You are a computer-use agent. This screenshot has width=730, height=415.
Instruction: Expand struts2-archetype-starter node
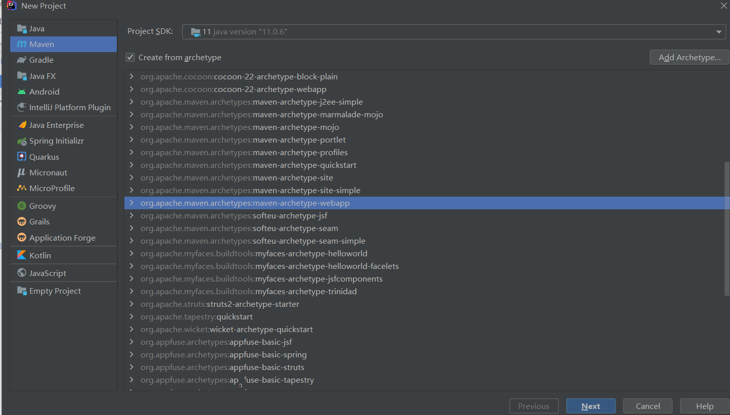[x=131, y=304]
